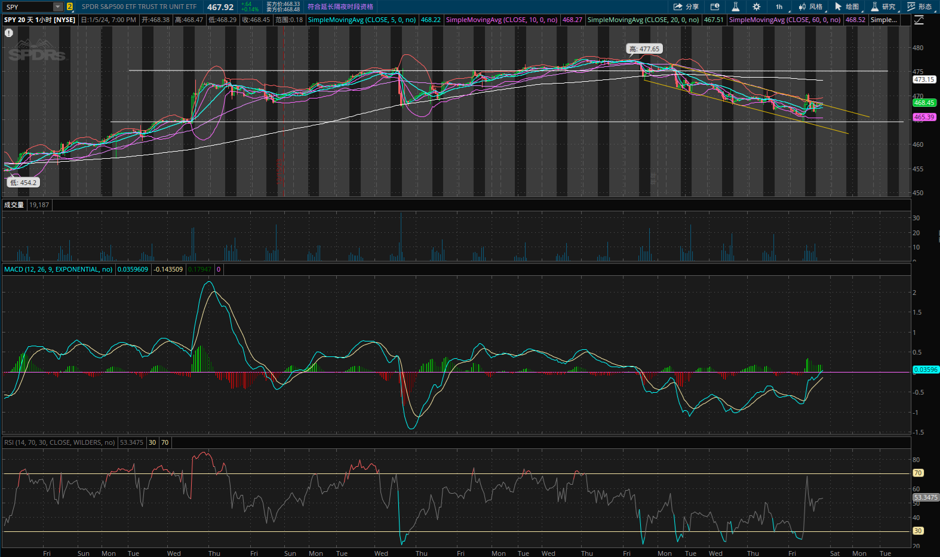Click the SPDR S&P500 ETF TRUST description
Screen dimensions: 940x557
click(139, 7)
